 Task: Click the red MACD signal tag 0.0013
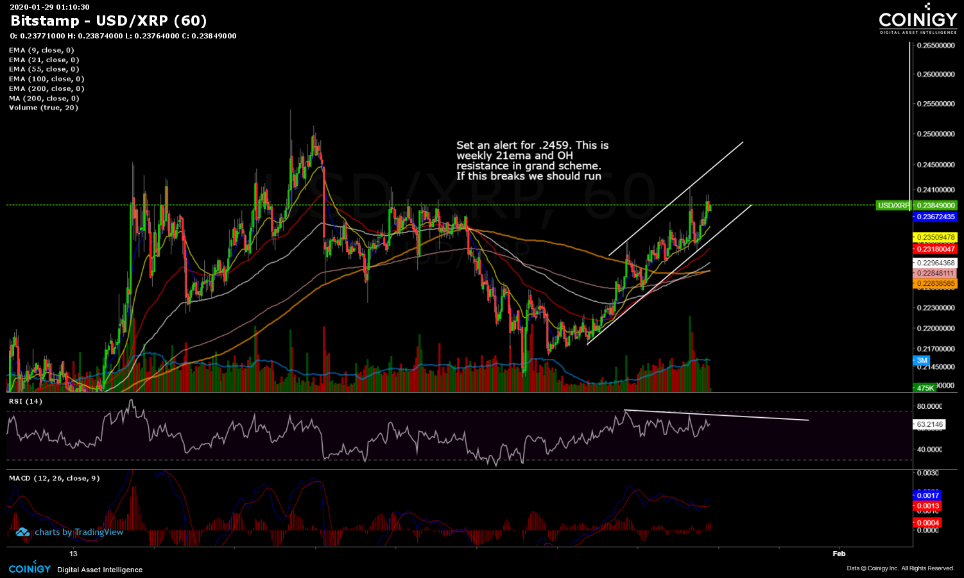tap(927, 506)
